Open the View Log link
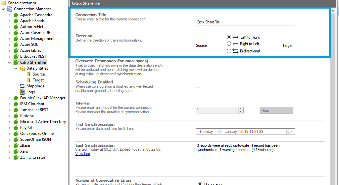The width and height of the screenshot is (339, 185). click(82, 154)
